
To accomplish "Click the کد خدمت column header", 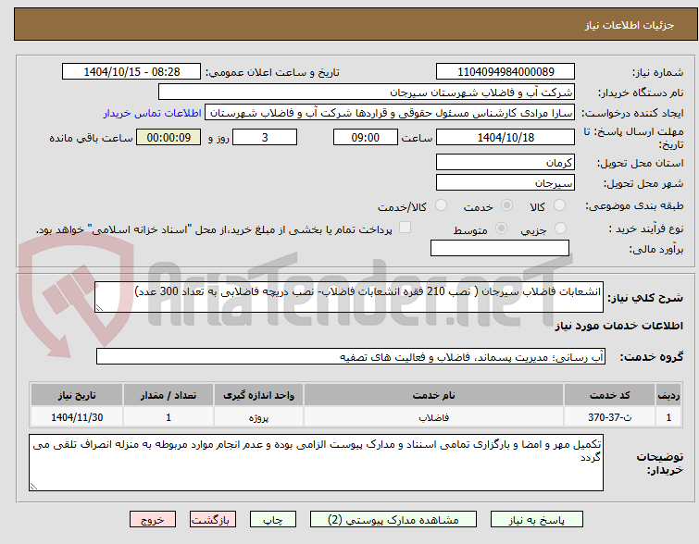I will point(609,395).
